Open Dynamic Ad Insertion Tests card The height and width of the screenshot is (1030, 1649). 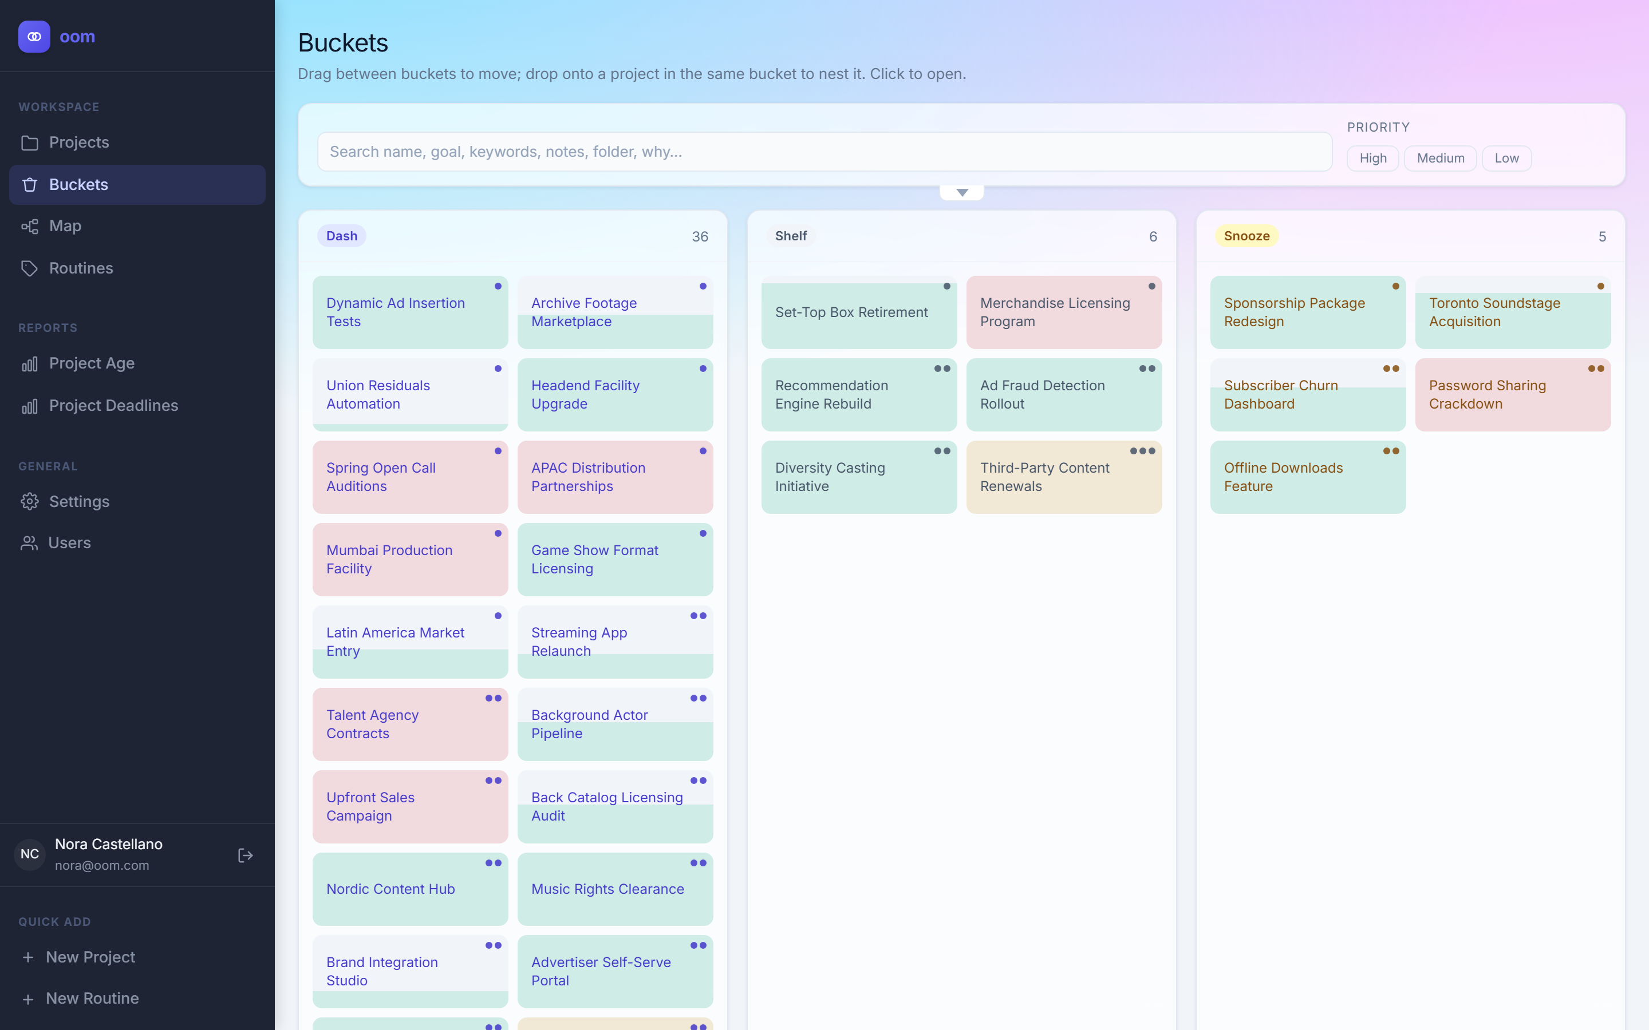[x=410, y=312]
